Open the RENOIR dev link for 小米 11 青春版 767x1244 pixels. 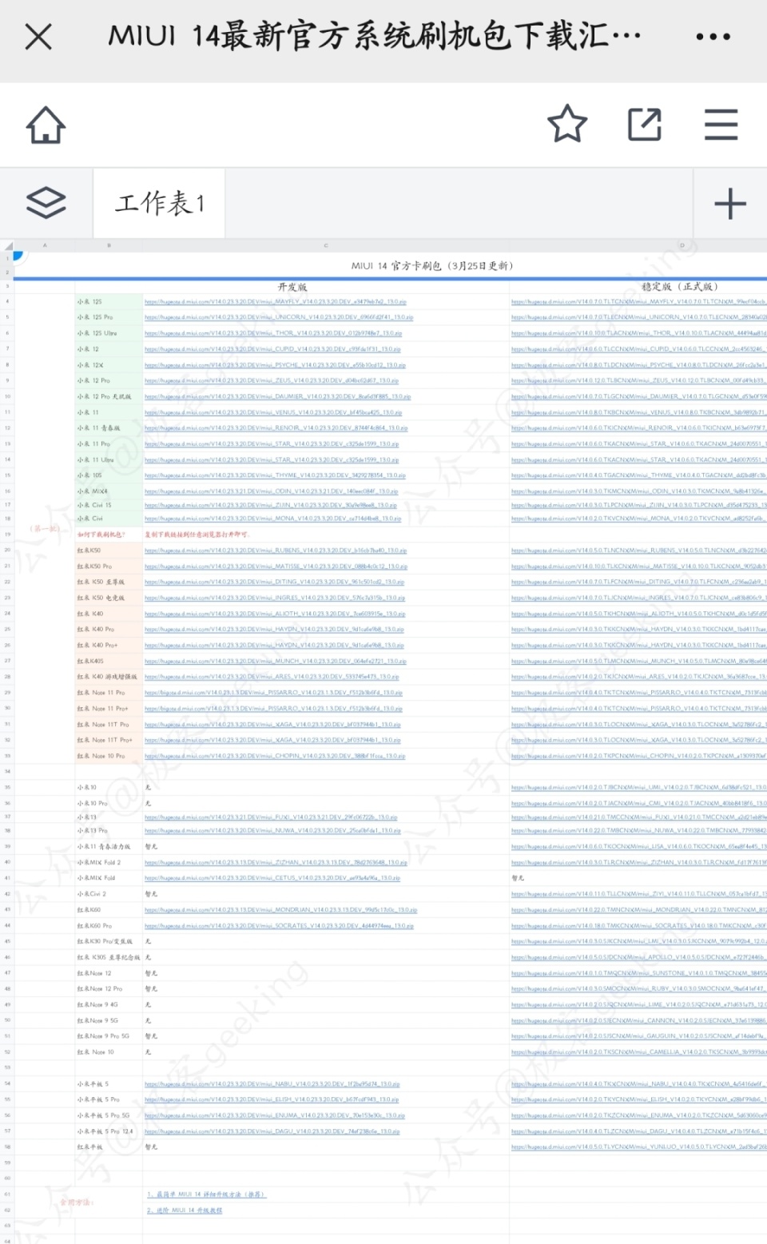click(276, 428)
